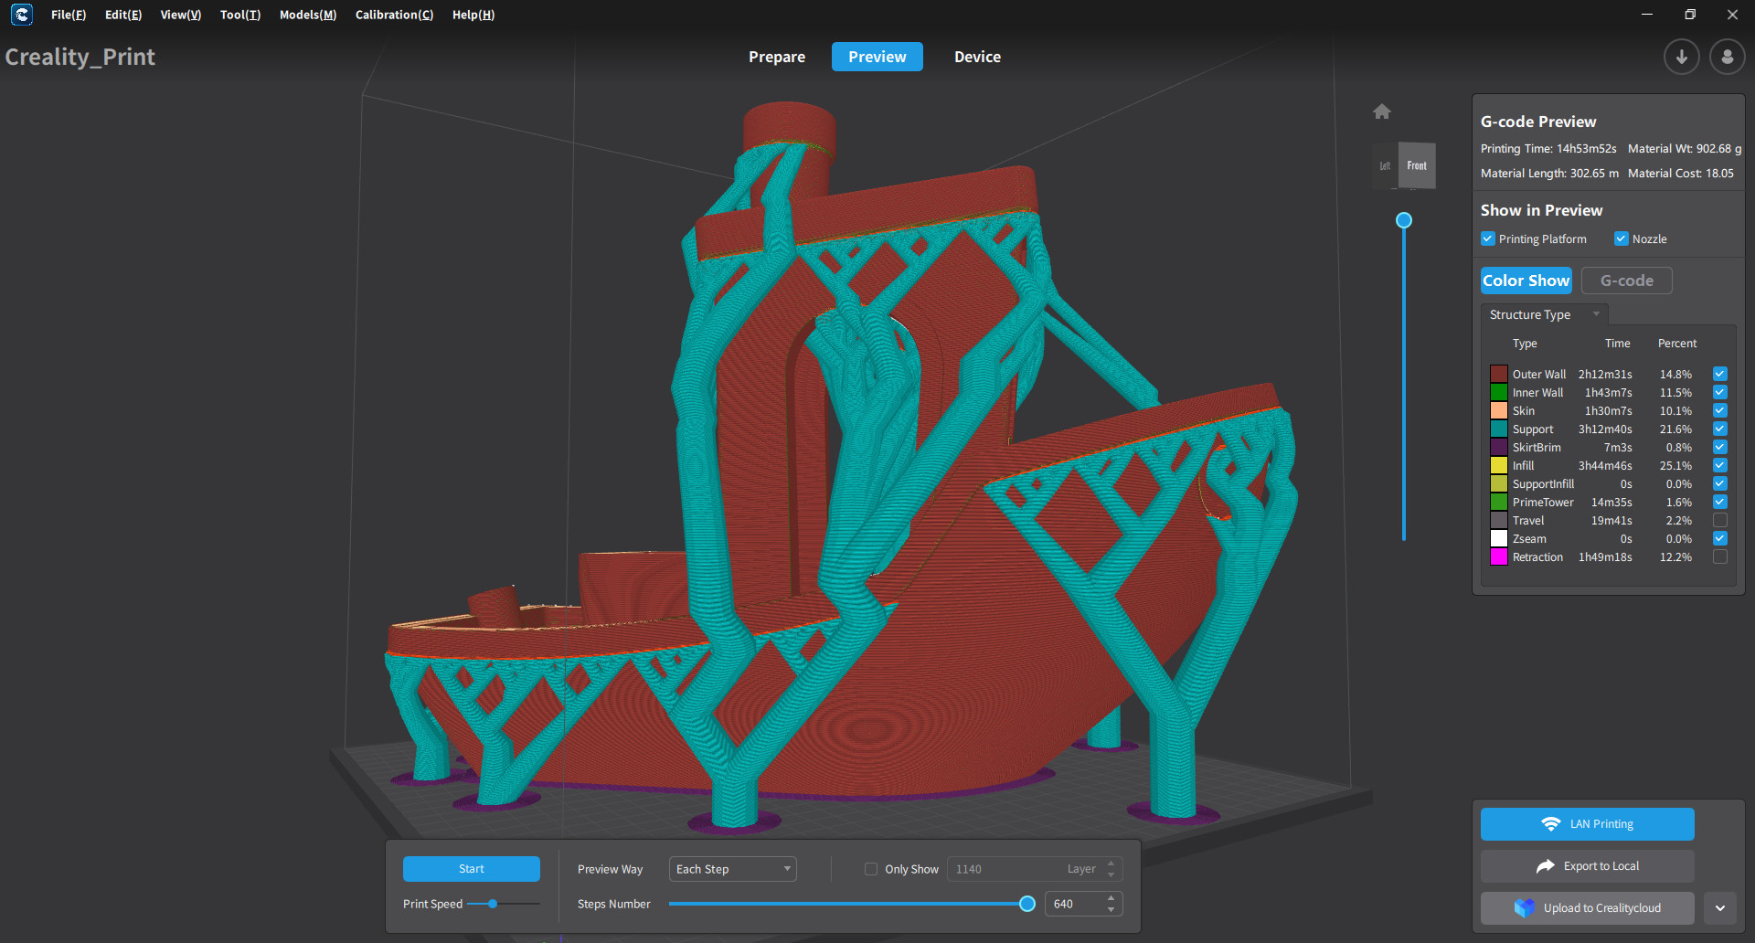The width and height of the screenshot is (1755, 943).
Task: Open the File menu
Action: tap(69, 15)
